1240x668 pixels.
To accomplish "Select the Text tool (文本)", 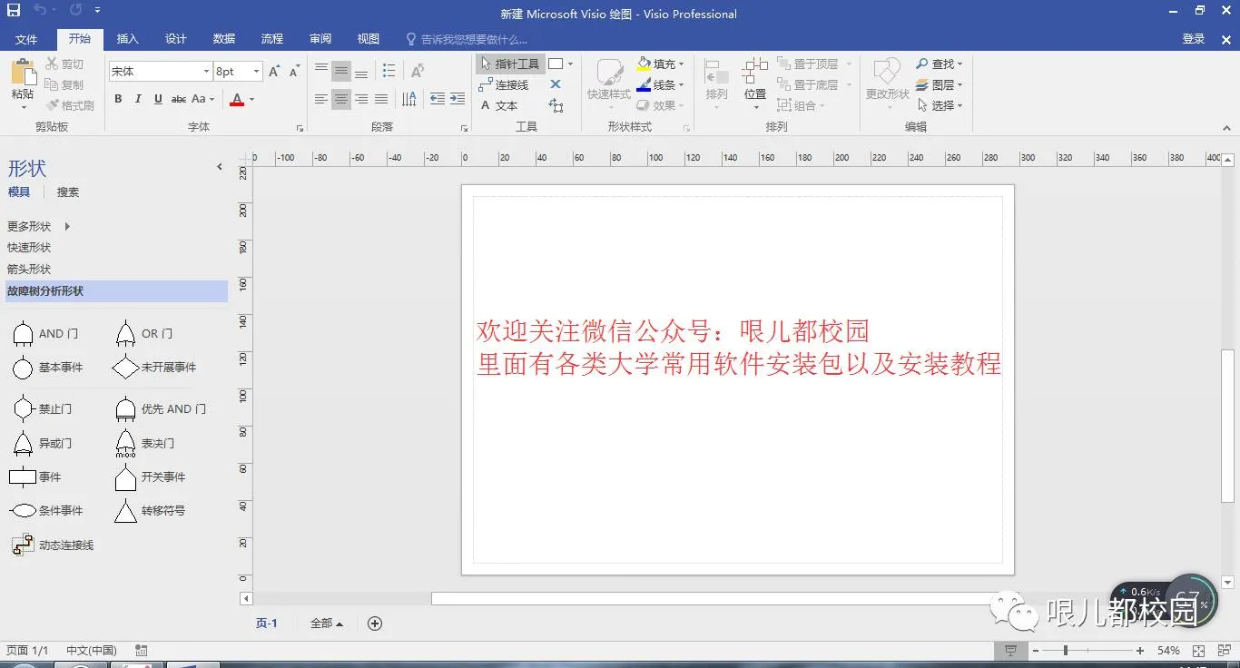I will pyautogui.click(x=499, y=105).
